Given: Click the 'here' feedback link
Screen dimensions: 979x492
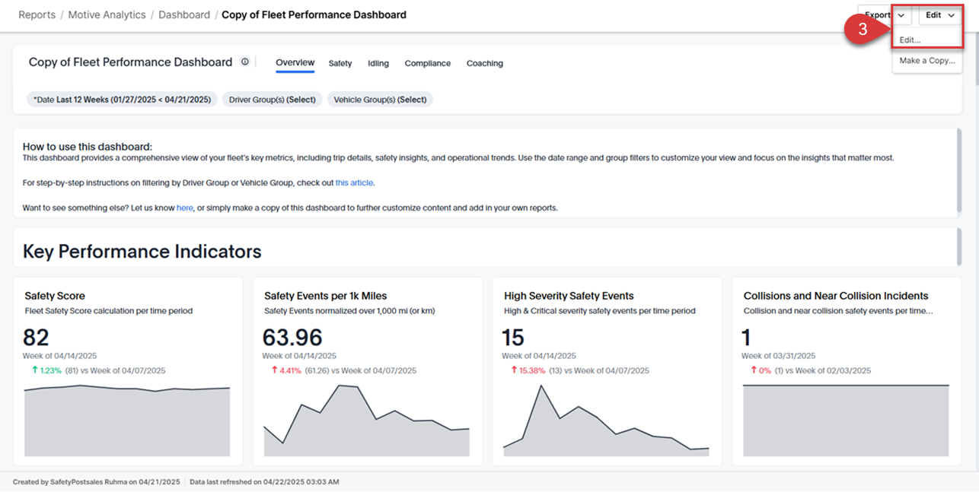Looking at the screenshot, I should (x=184, y=208).
